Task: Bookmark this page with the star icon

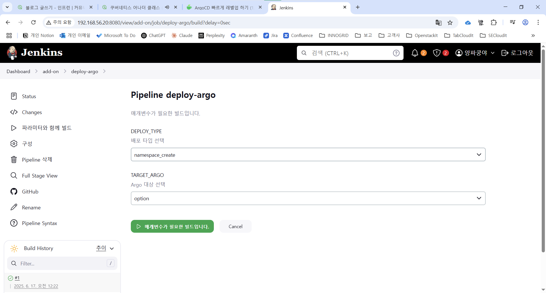Action: coord(450,23)
